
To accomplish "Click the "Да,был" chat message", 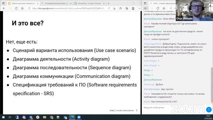I will coord(159,84).
